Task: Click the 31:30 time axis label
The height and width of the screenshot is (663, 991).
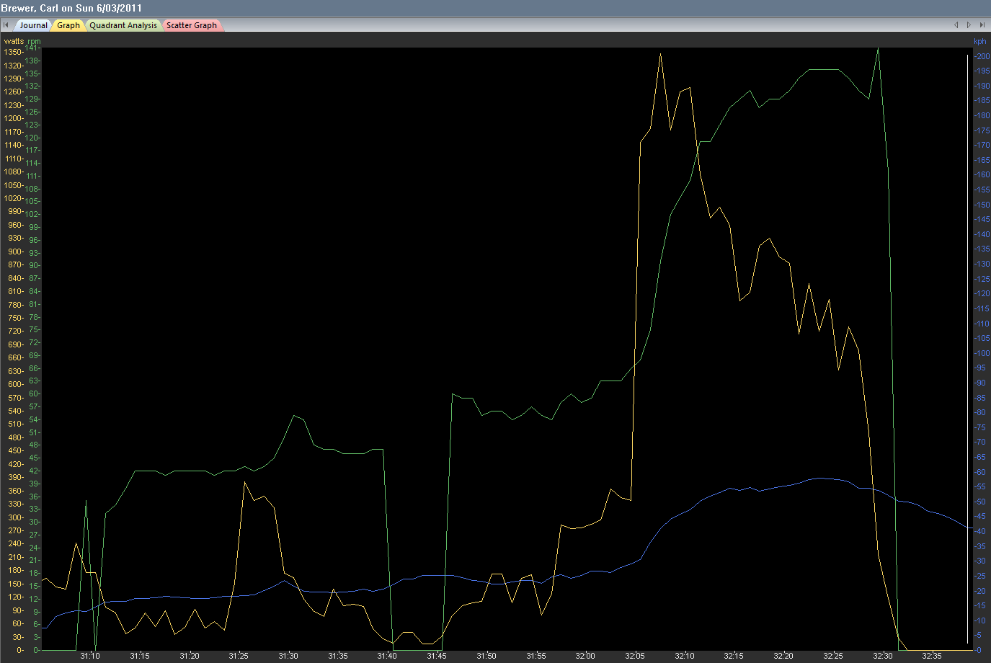Action: (288, 656)
